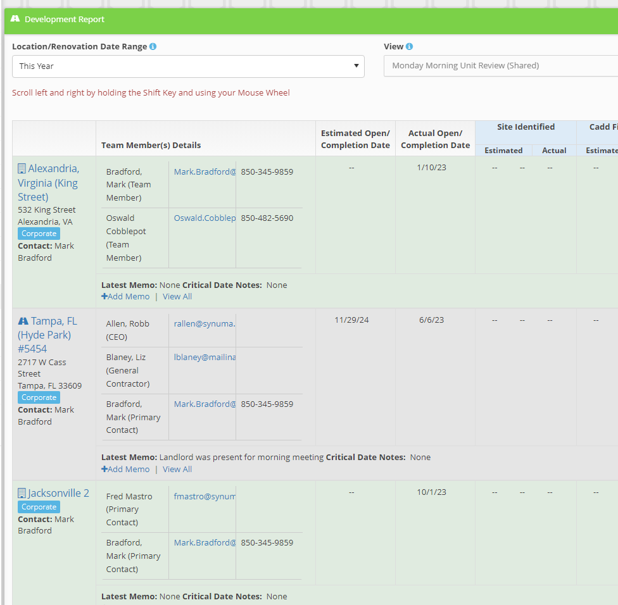Click the 532 King Street address text
The image size is (618, 605).
[x=46, y=210]
